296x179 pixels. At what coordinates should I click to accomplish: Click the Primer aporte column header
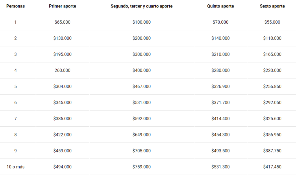pyautogui.click(x=62, y=6)
